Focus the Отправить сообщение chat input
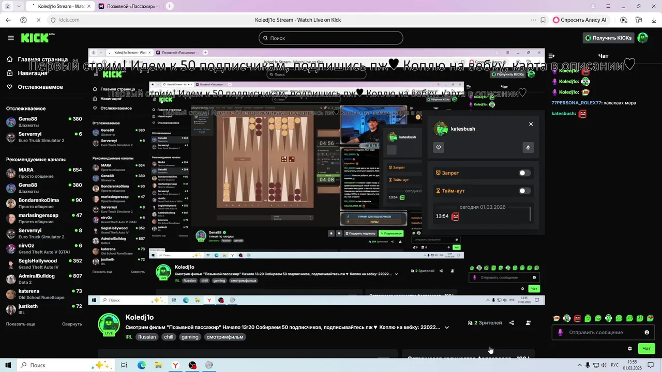Viewport: 662px width, 372px height. [604, 332]
